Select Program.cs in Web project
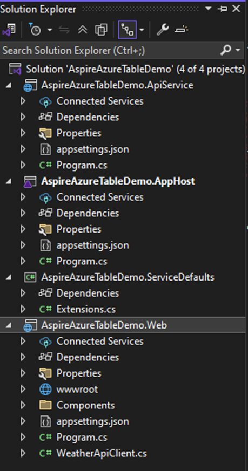Screen dimensions: 248x471 [82, 438]
